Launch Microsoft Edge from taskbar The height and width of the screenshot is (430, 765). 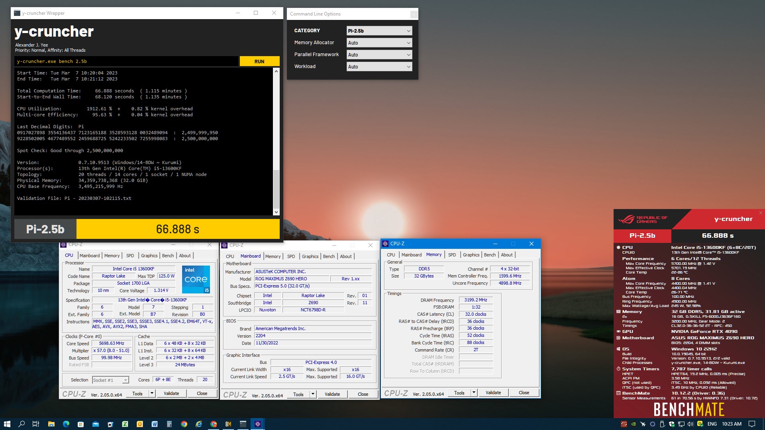click(66, 424)
